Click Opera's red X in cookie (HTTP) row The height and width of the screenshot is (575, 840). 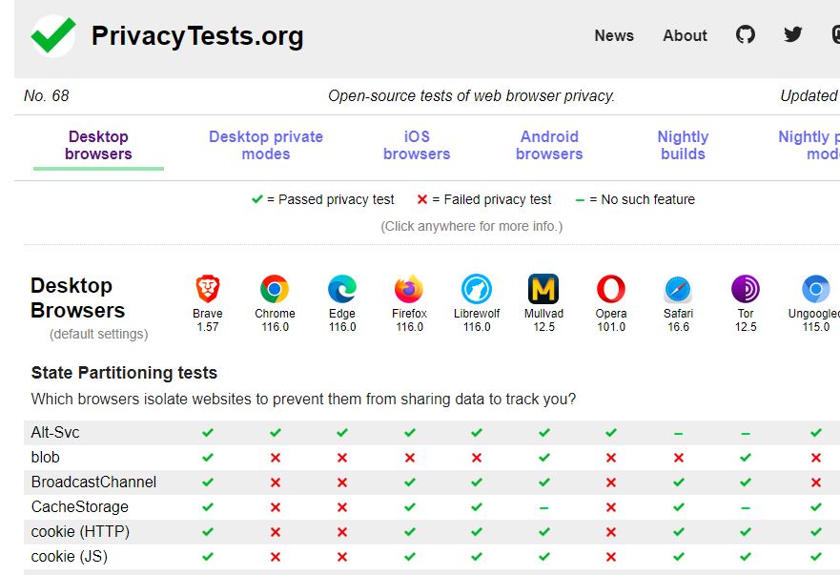611,532
